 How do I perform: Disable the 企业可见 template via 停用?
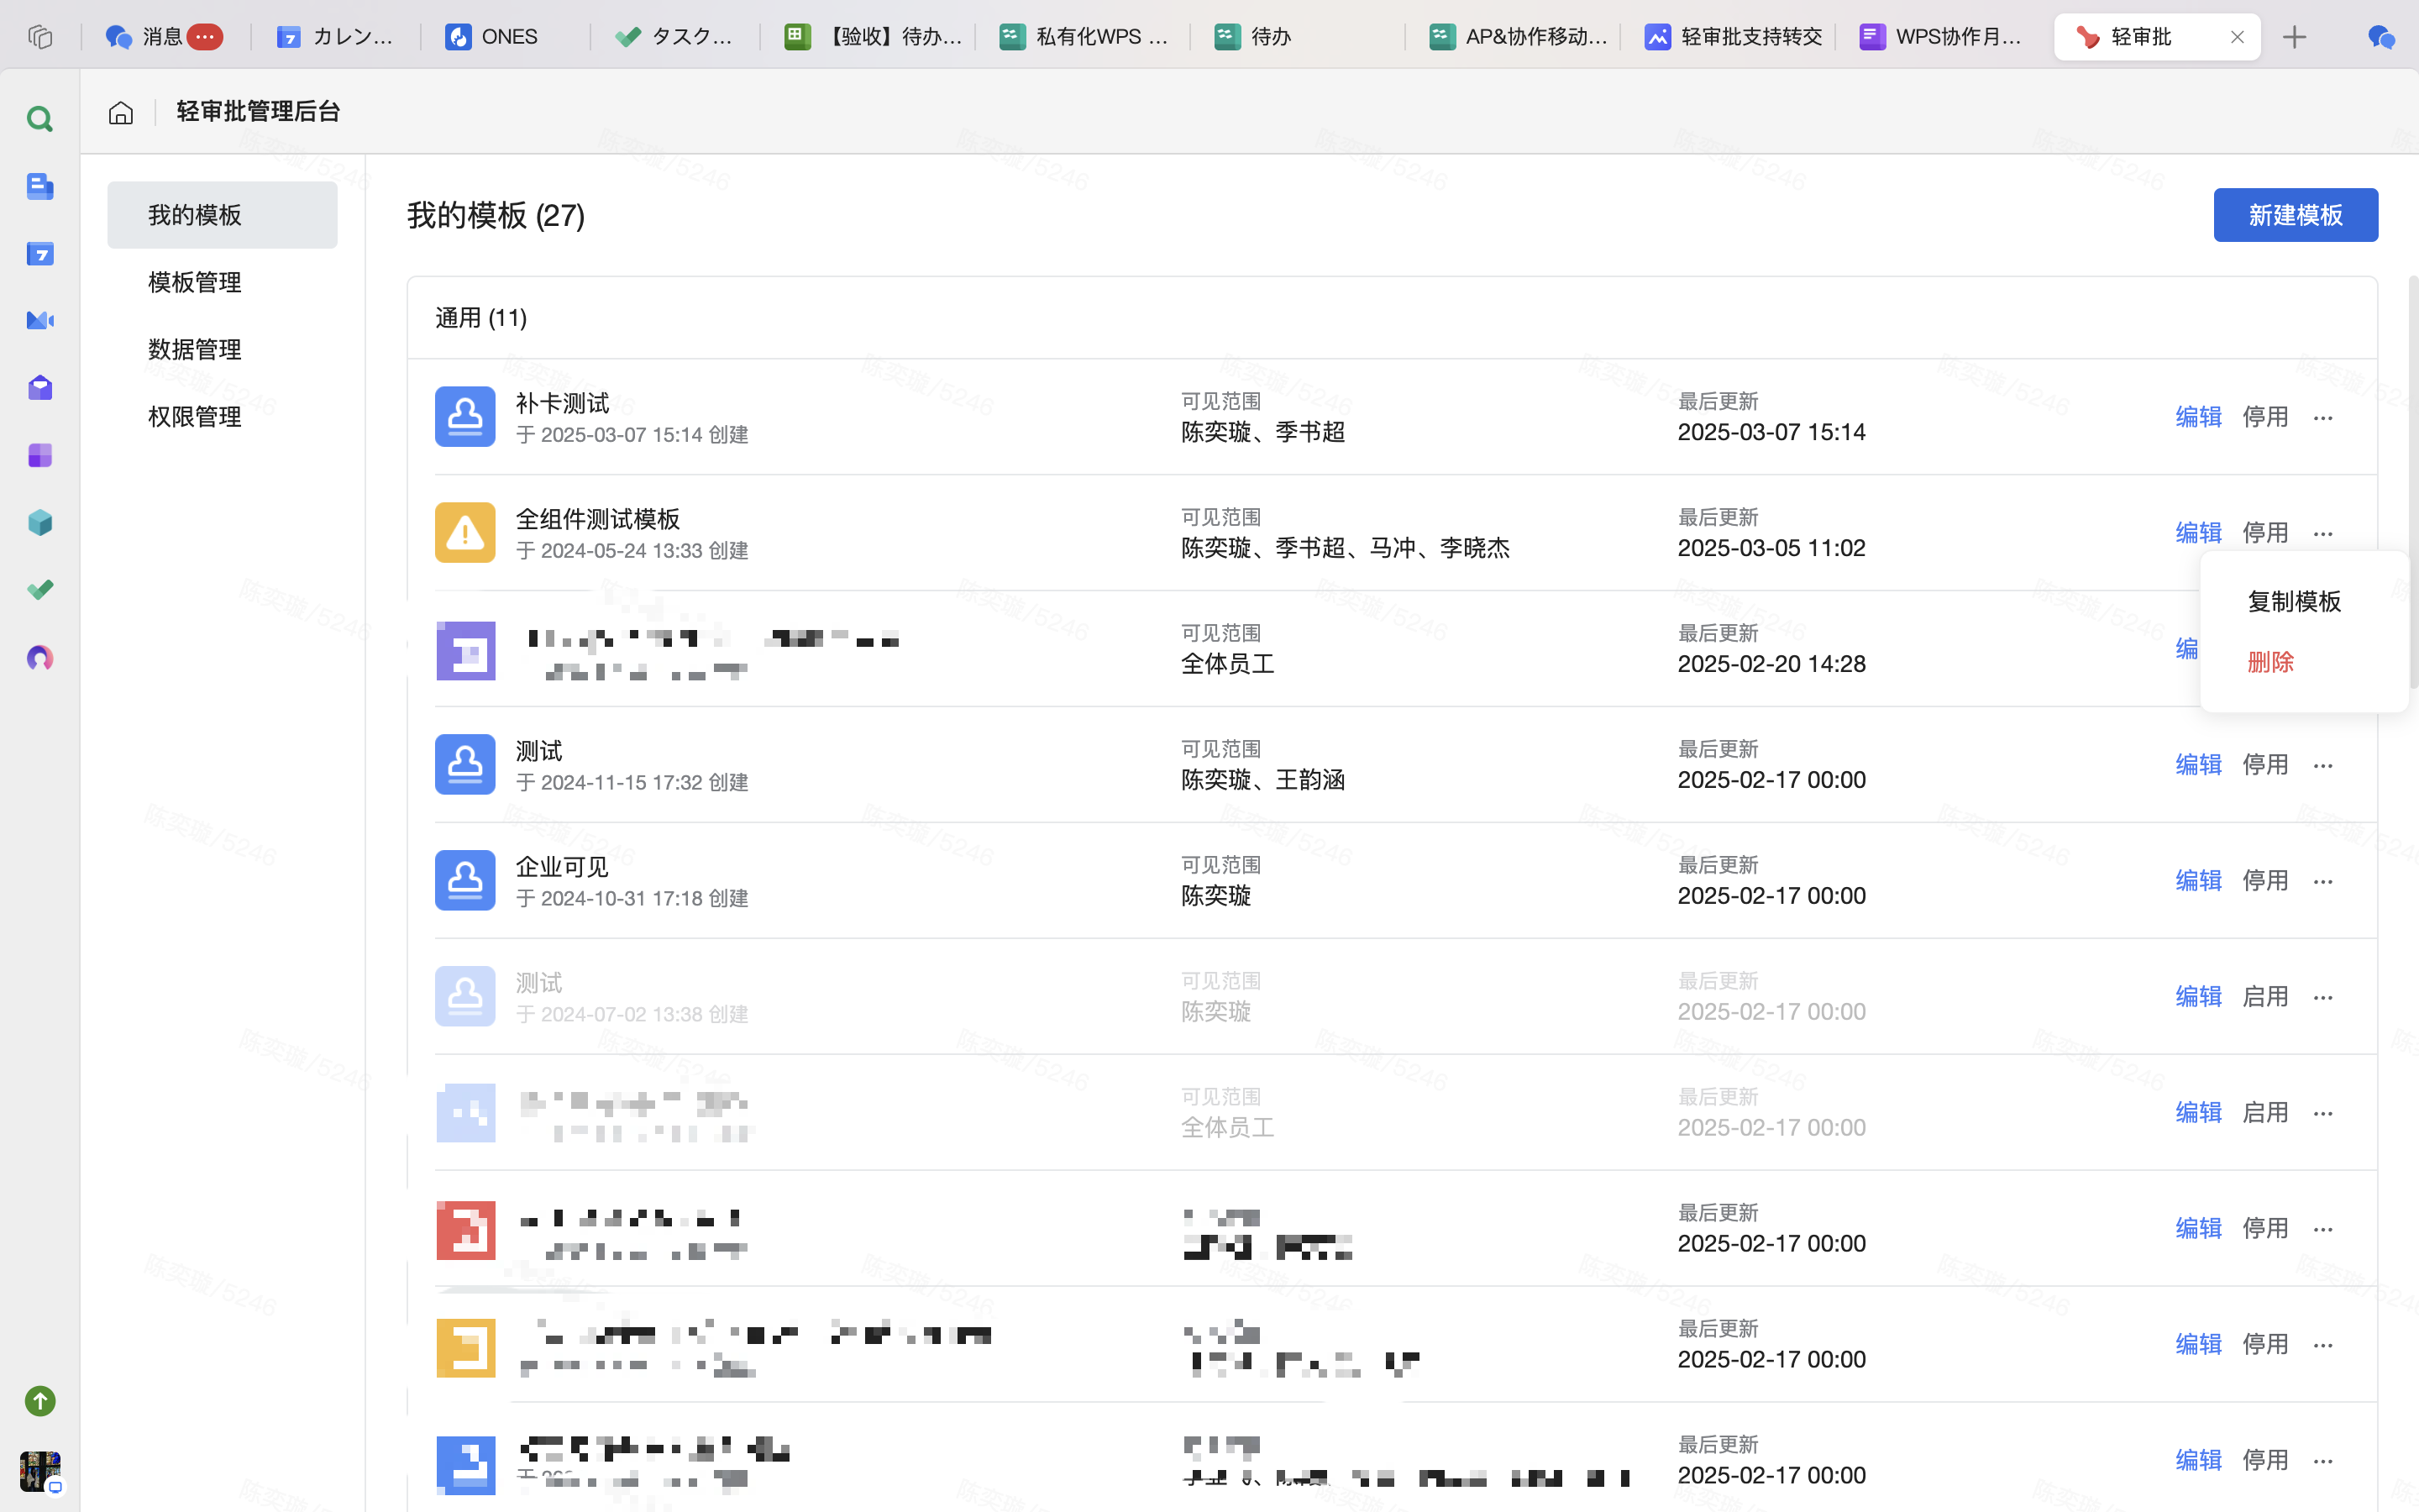(x=2264, y=881)
